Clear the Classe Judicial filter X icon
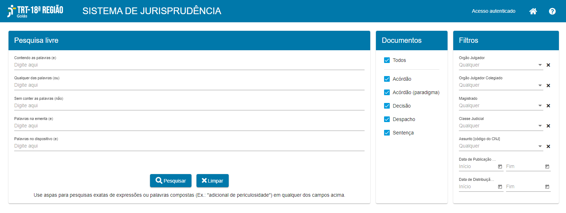 click(548, 126)
